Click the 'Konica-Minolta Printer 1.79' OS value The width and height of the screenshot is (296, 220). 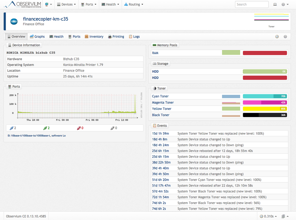(83, 65)
